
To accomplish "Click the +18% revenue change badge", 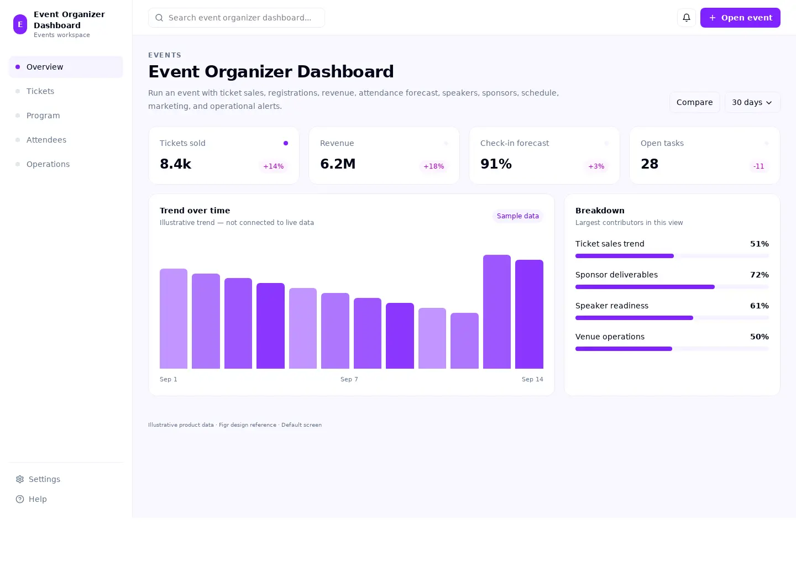I will [433, 166].
